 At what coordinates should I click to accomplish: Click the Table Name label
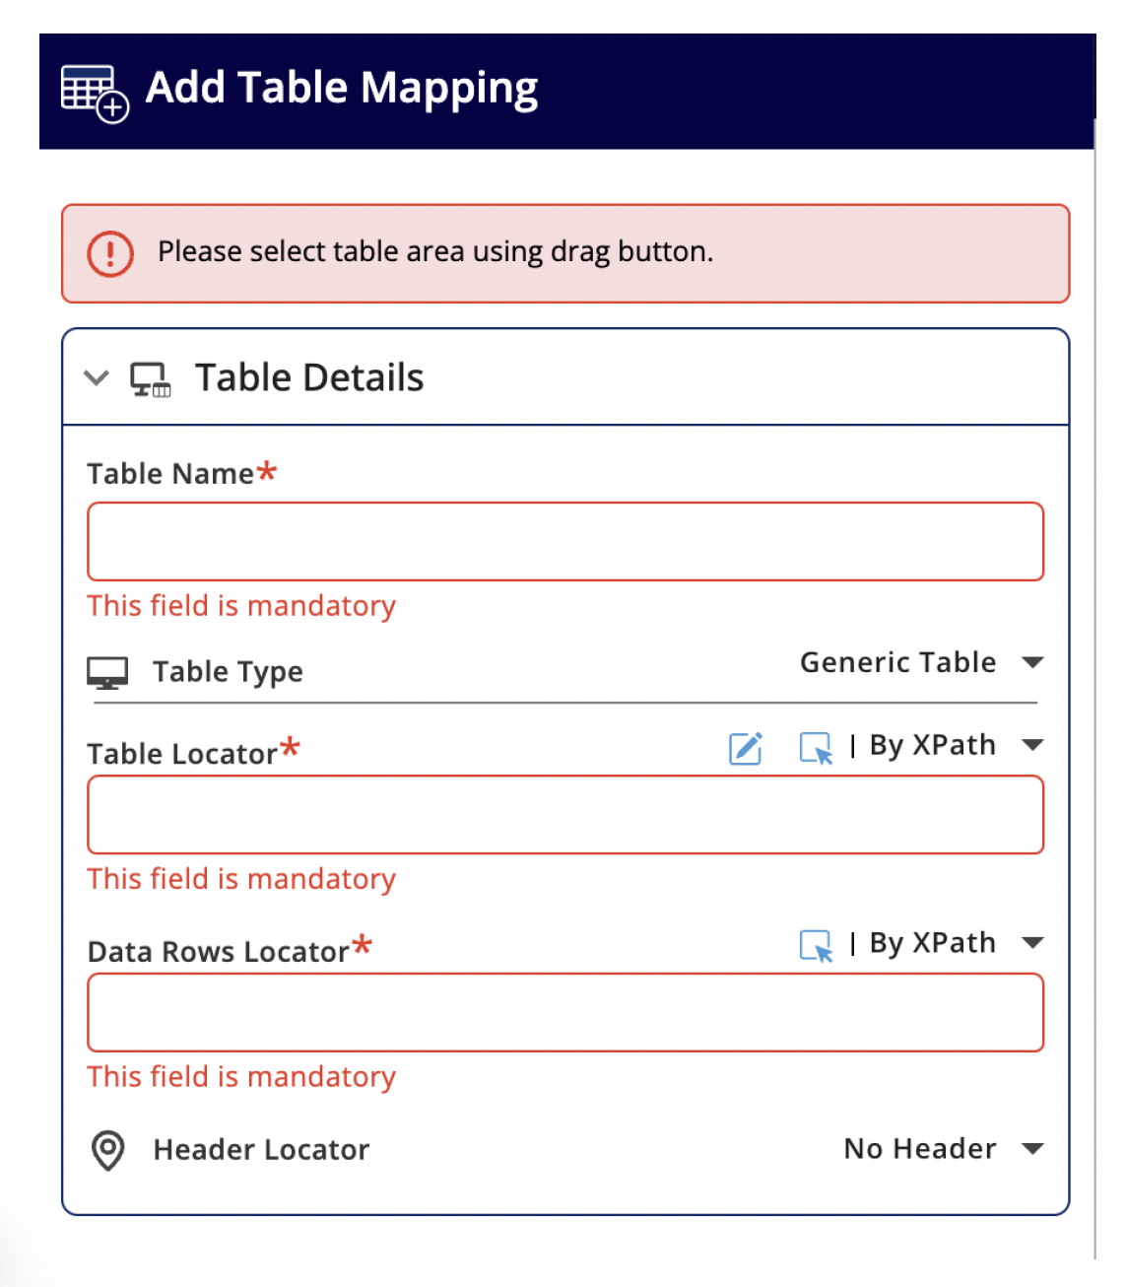click(170, 474)
